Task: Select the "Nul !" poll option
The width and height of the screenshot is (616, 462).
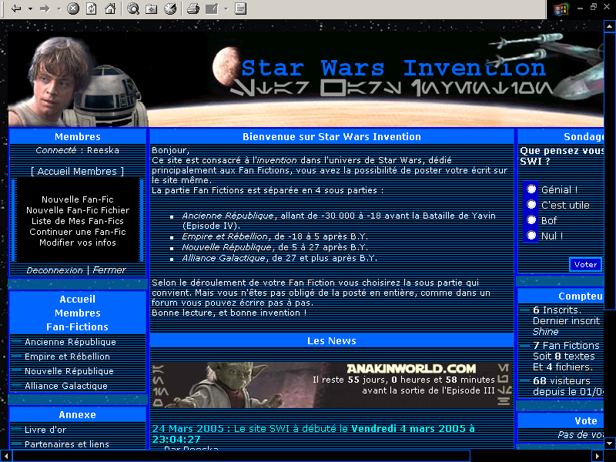Action: click(531, 235)
